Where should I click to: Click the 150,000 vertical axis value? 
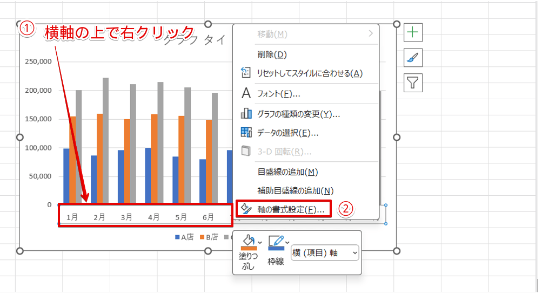tap(38, 119)
